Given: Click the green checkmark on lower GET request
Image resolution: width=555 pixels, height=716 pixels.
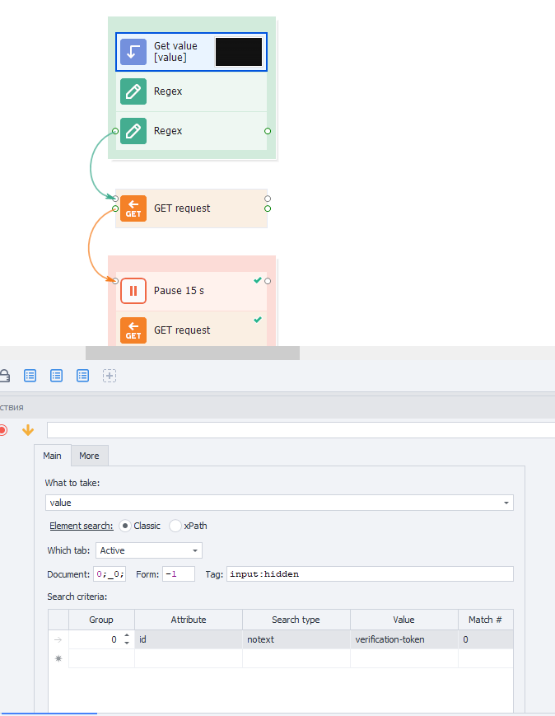Looking at the screenshot, I should point(258,320).
